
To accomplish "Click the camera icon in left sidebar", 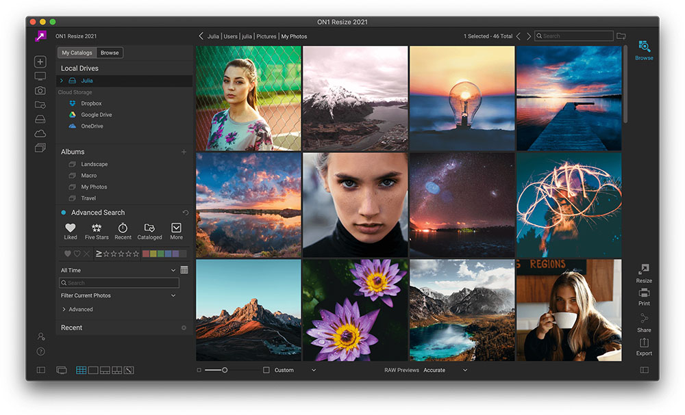I will 40,91.
